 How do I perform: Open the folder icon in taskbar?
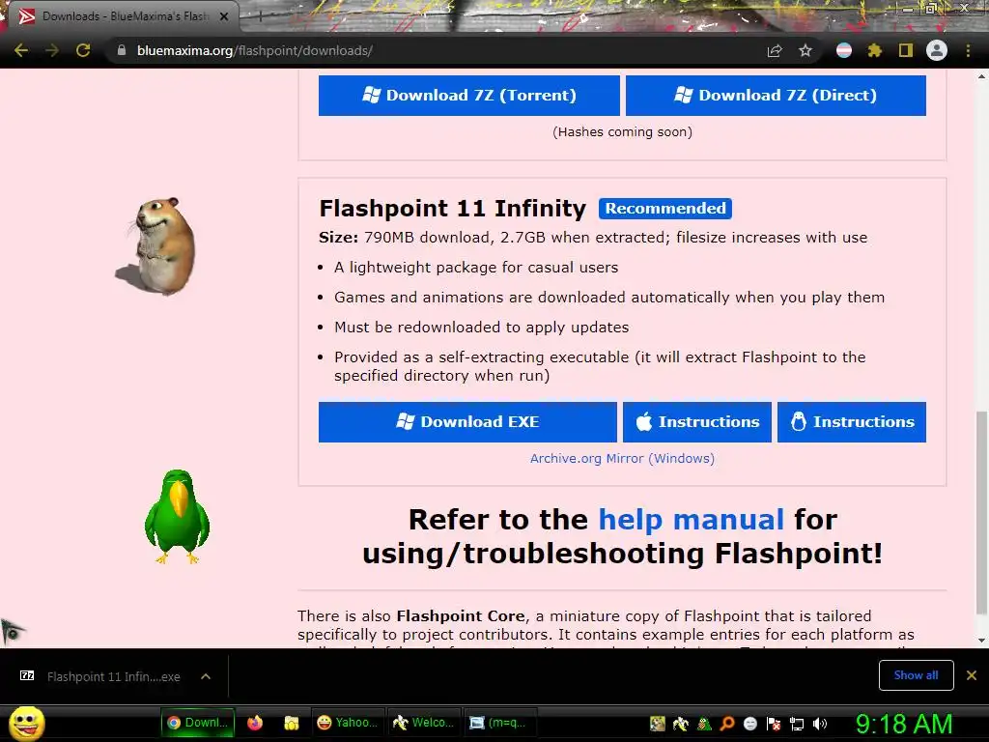click(x=291, y=723)
